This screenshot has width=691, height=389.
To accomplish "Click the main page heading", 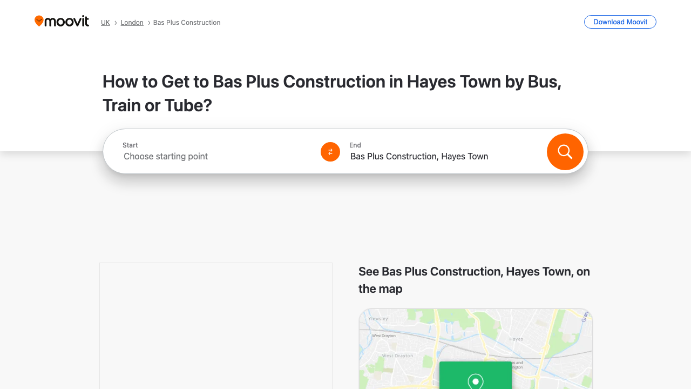I will [x=331, y=93].
